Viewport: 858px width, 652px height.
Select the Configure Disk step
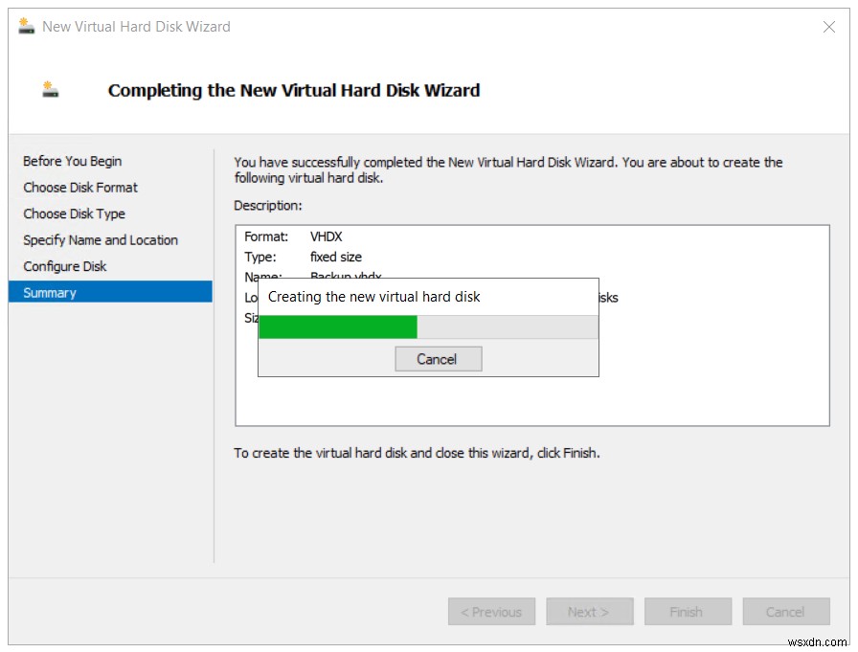65,266
